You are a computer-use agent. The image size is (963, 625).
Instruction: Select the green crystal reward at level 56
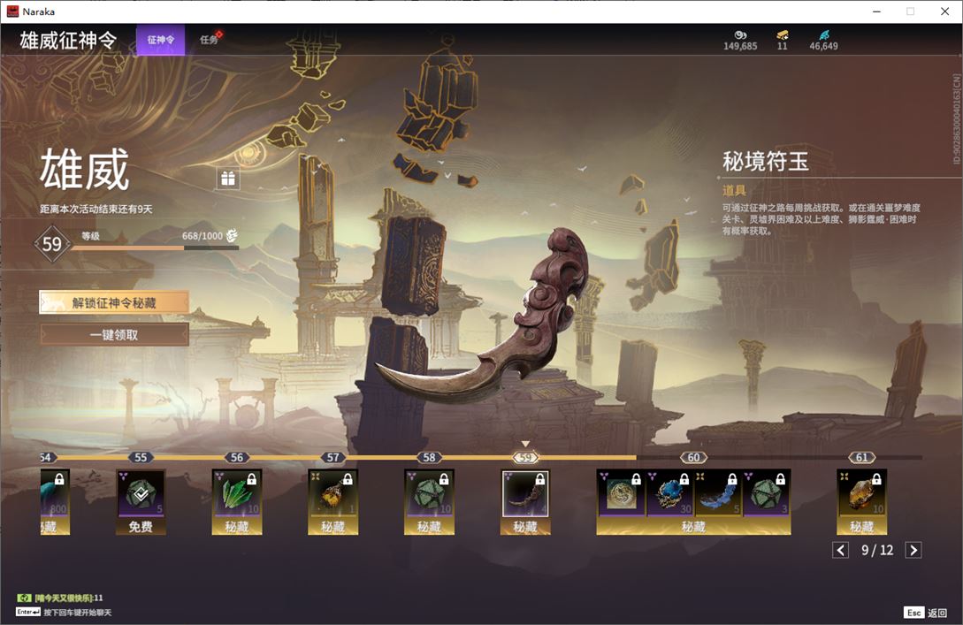[237, 501]
